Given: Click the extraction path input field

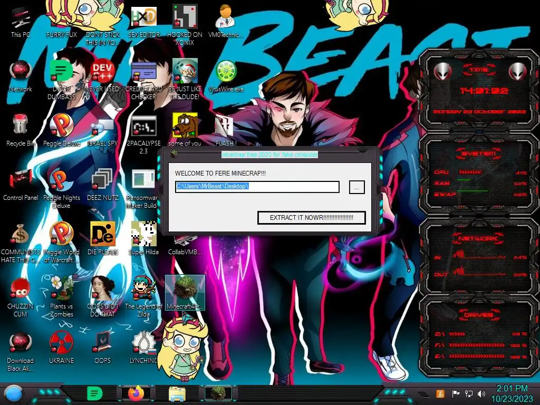Looking at the screenshot, I should (x=257, y=187).
